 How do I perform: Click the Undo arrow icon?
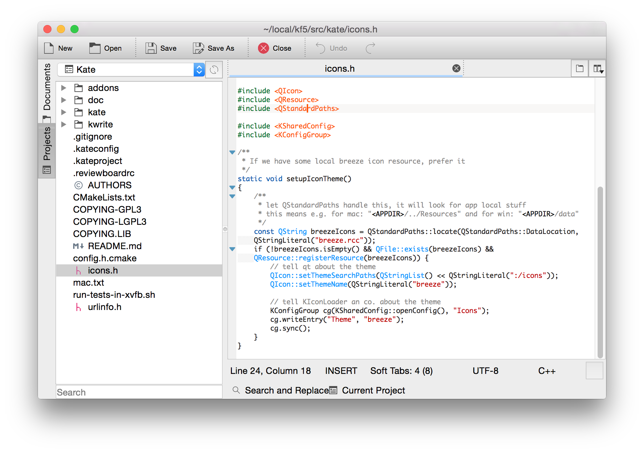click(x=320, y=48)
